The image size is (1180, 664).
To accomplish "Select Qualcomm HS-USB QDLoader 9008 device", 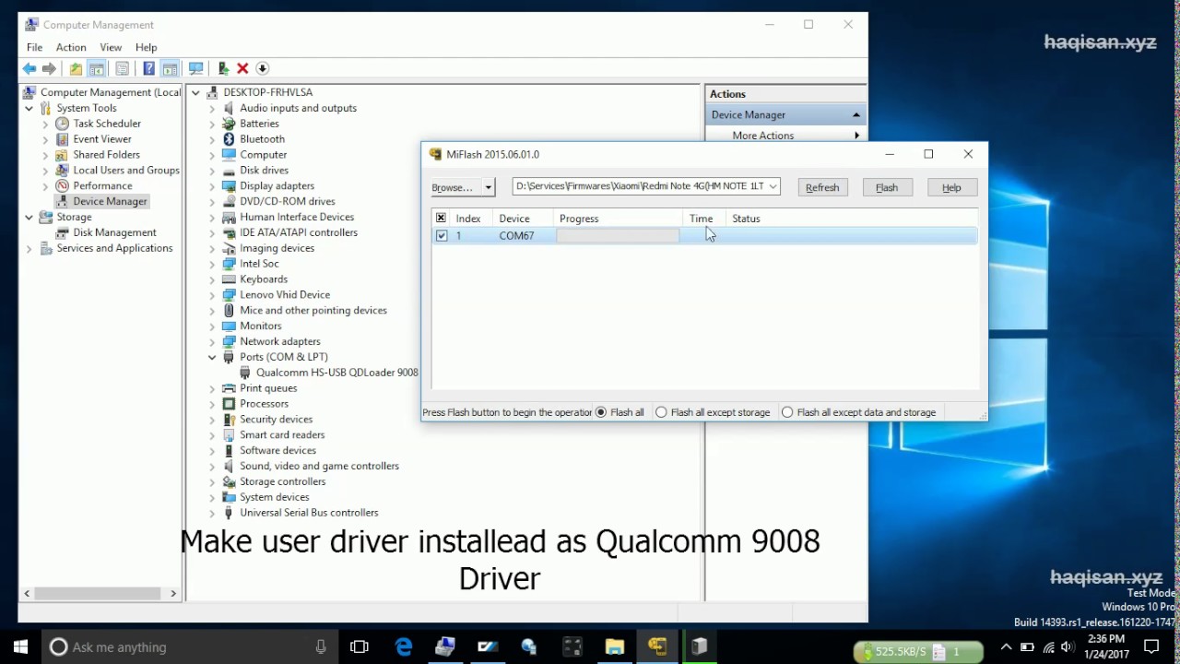I will point(336,373).
